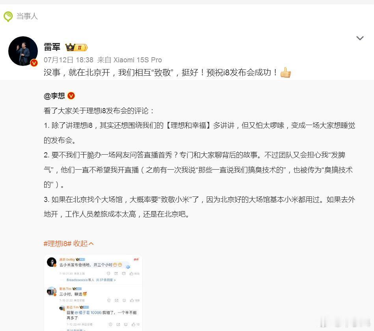The height and width of the screenshot is (331, 374).
Task: Click 影总 Tim's avatar in the thumbnail
Action: (52, 292)
